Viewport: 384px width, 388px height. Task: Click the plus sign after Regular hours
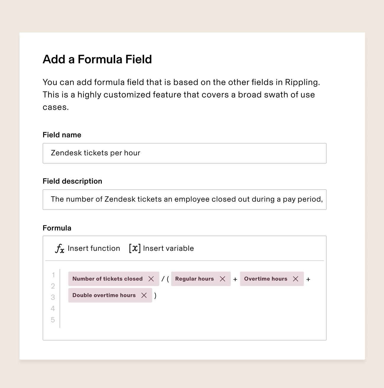coord(235,279)
